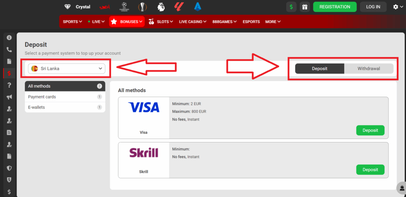406x197 pixels.
Task: Click the Skrill logo thumbnail
Action: point(144,153)
